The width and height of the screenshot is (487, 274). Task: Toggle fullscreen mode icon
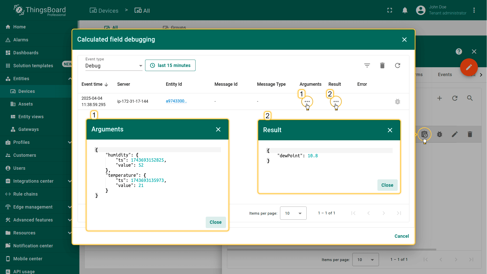[390, 10]
